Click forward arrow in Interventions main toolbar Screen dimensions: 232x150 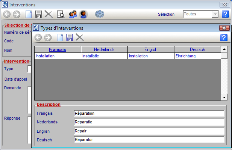click(17, 14)
